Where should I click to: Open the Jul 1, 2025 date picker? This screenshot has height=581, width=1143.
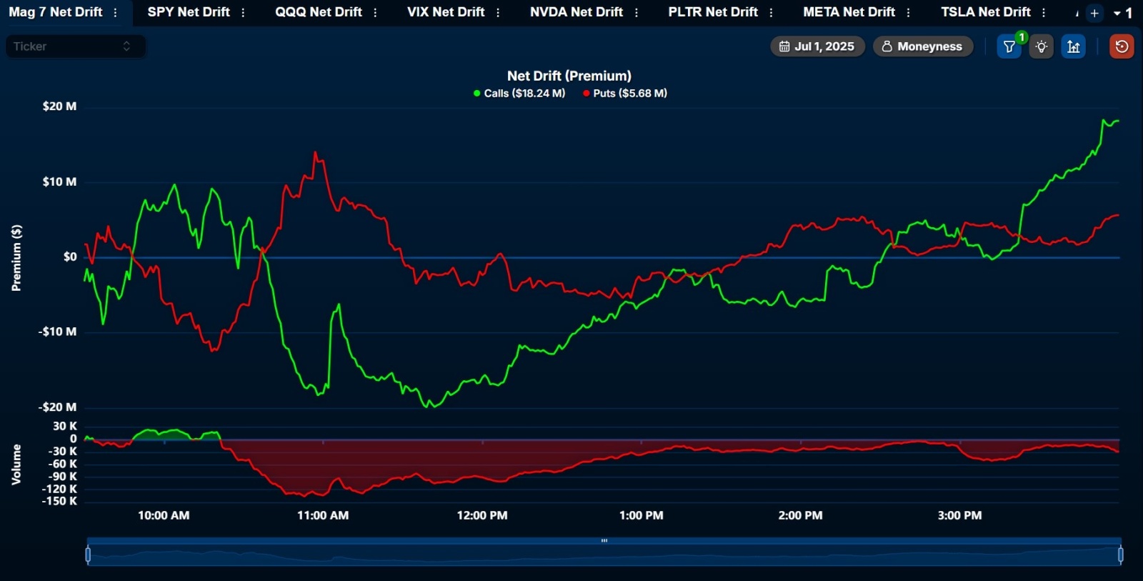[x=817, y=46]
